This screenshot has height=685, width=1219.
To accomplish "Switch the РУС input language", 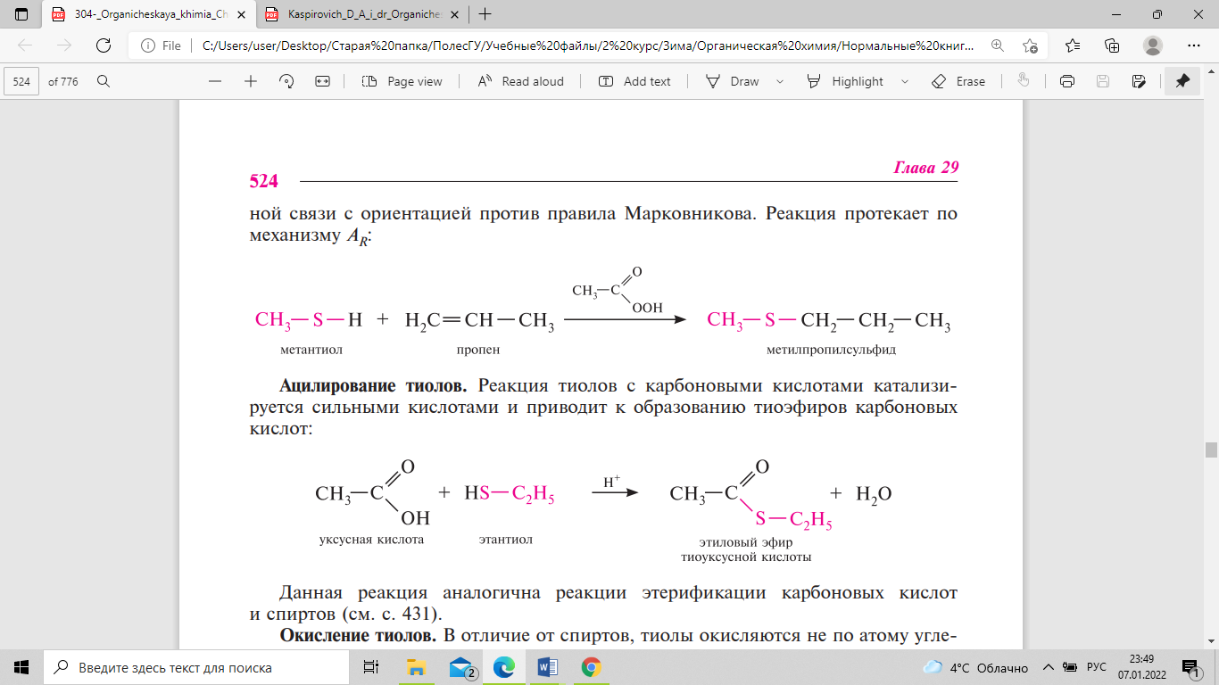I will click(x=1097, y=667).
